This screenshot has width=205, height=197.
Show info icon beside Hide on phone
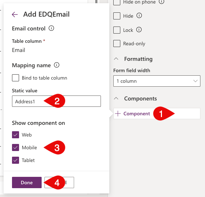(162, 2)
